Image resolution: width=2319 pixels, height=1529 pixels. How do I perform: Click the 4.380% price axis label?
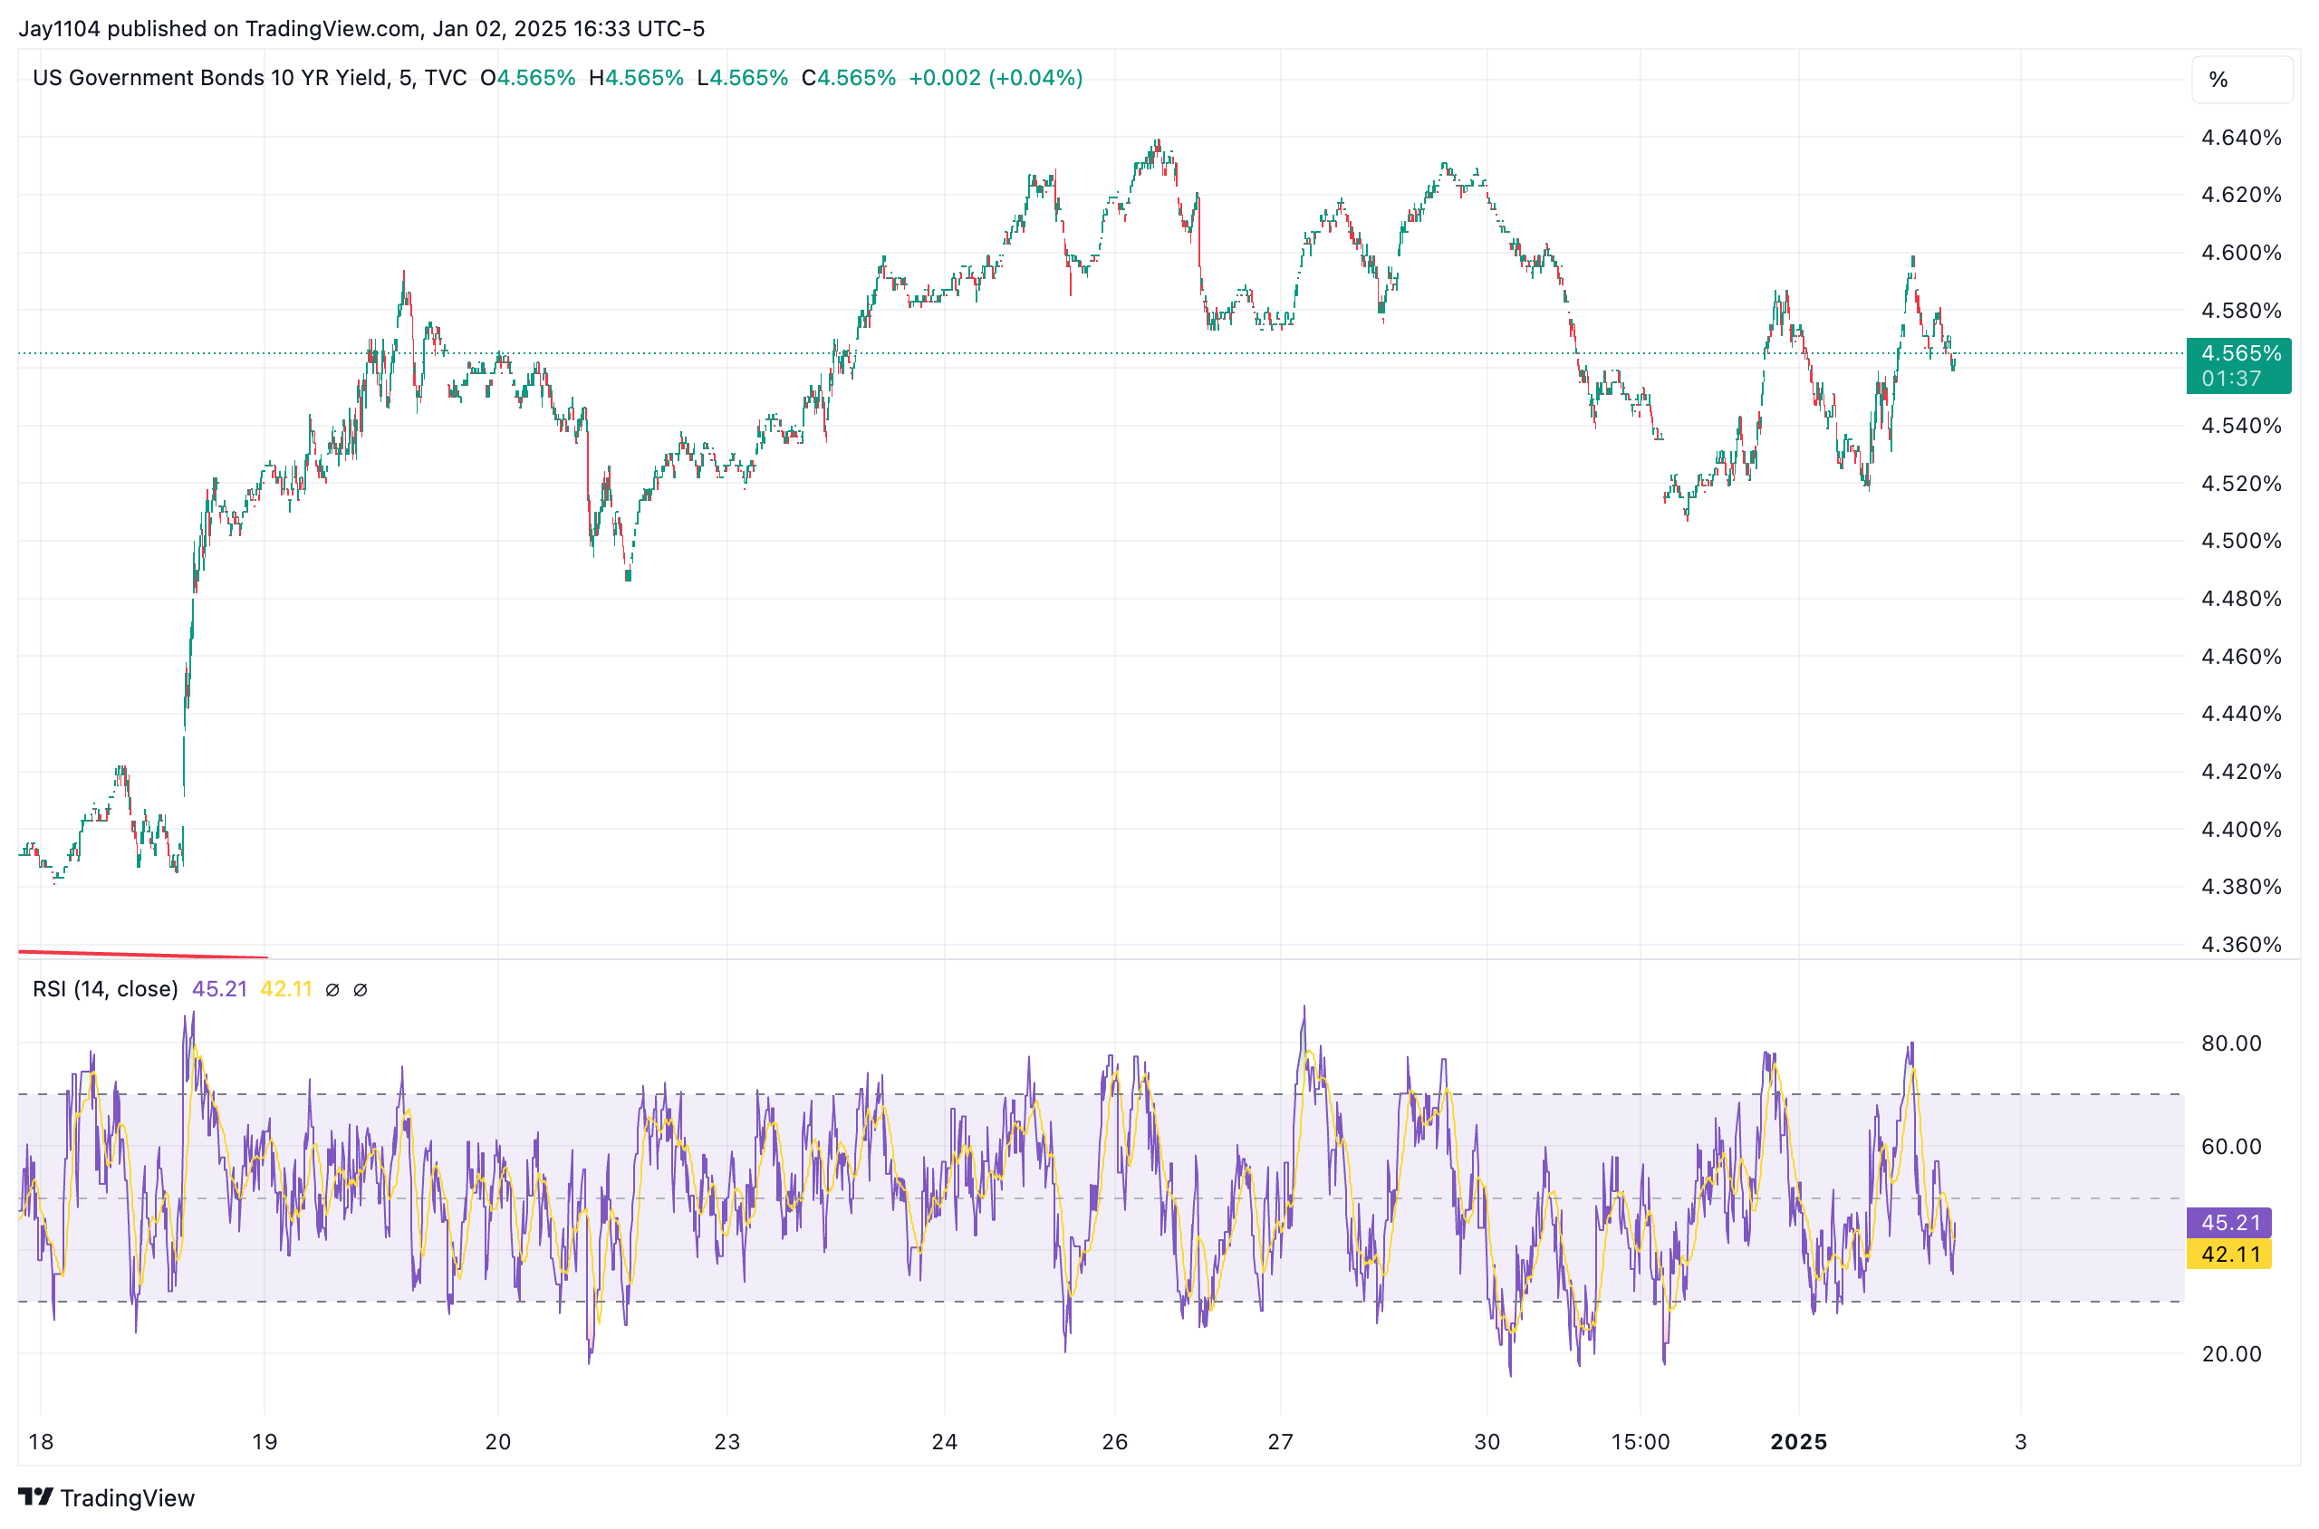tap(2241, 888)
